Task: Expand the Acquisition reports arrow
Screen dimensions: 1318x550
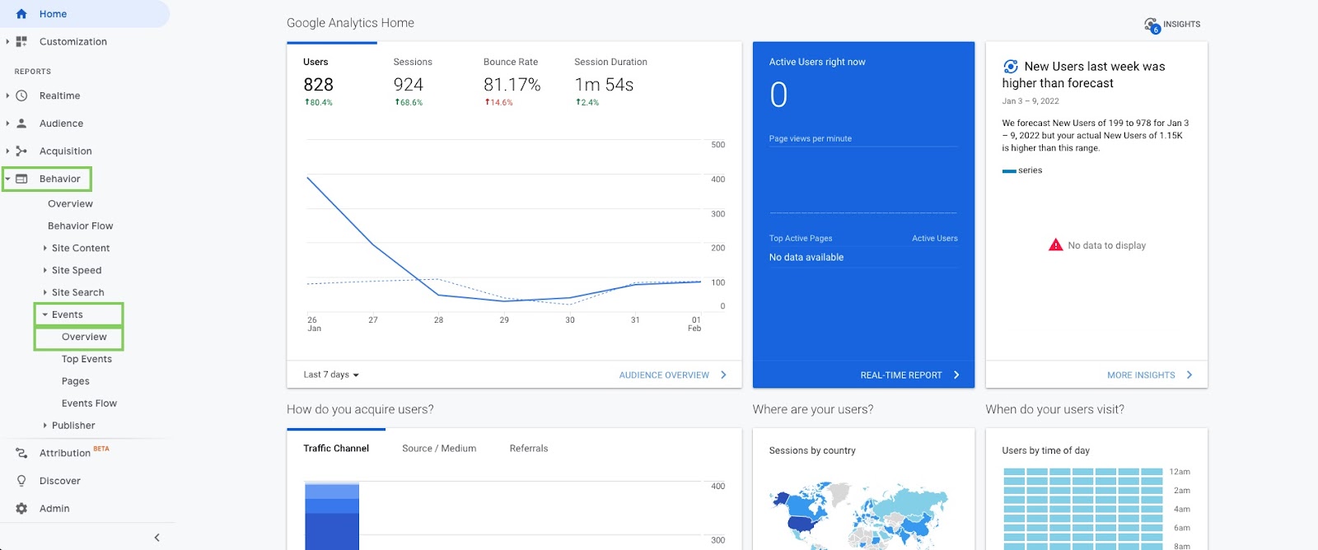Action: click(x=7, y=151)
